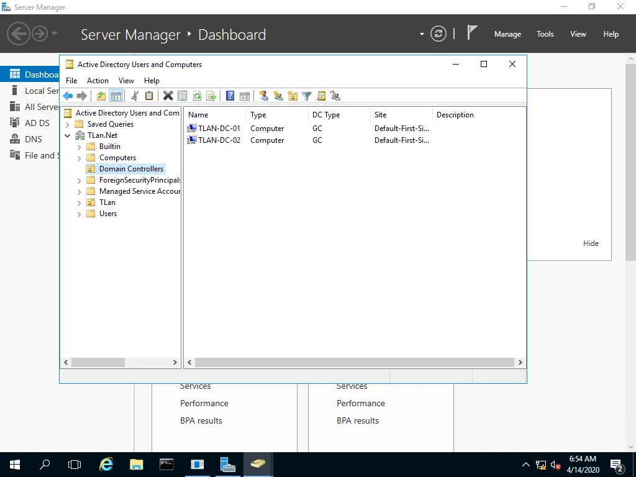Select the TLan.Net domain in the tree
This screenshot has height=477, width=636.
click(102, 135)
